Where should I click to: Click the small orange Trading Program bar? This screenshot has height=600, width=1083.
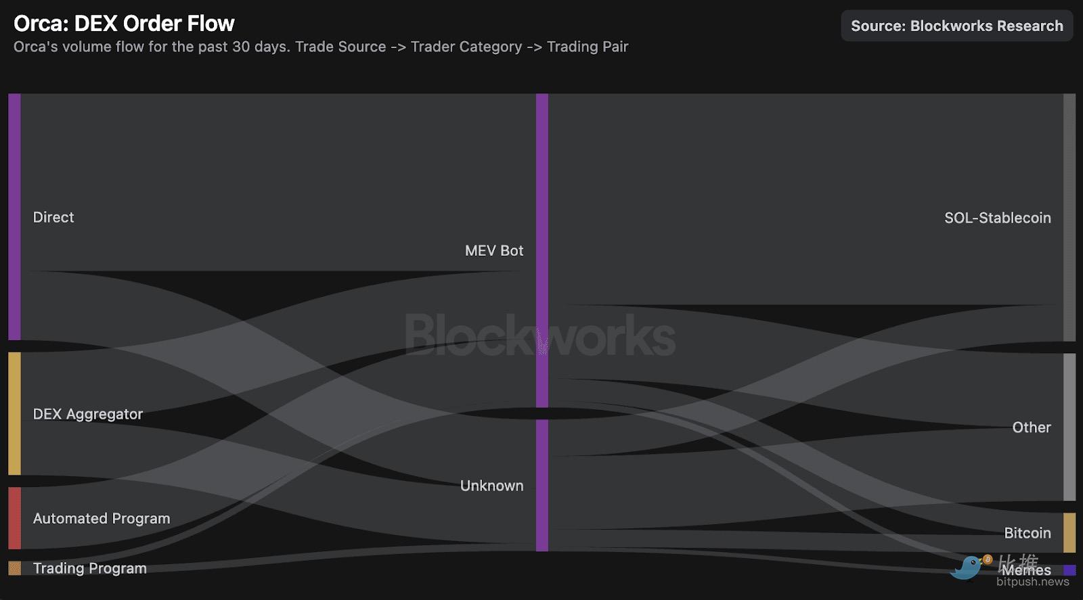pos(14,568)
